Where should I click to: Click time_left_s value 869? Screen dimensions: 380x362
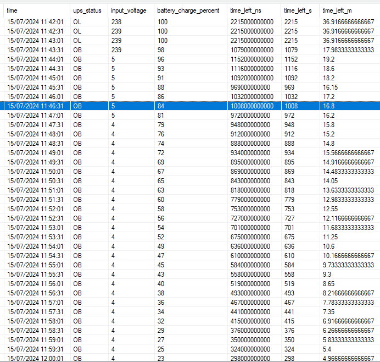click(x=289, y=172)
